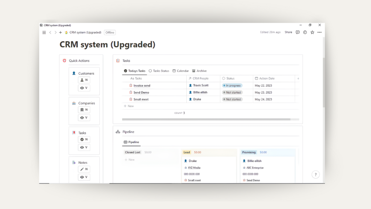Viewport: 371px width, 209px height.
Task: Click the Offline status badge
Action: click(110, 33)
